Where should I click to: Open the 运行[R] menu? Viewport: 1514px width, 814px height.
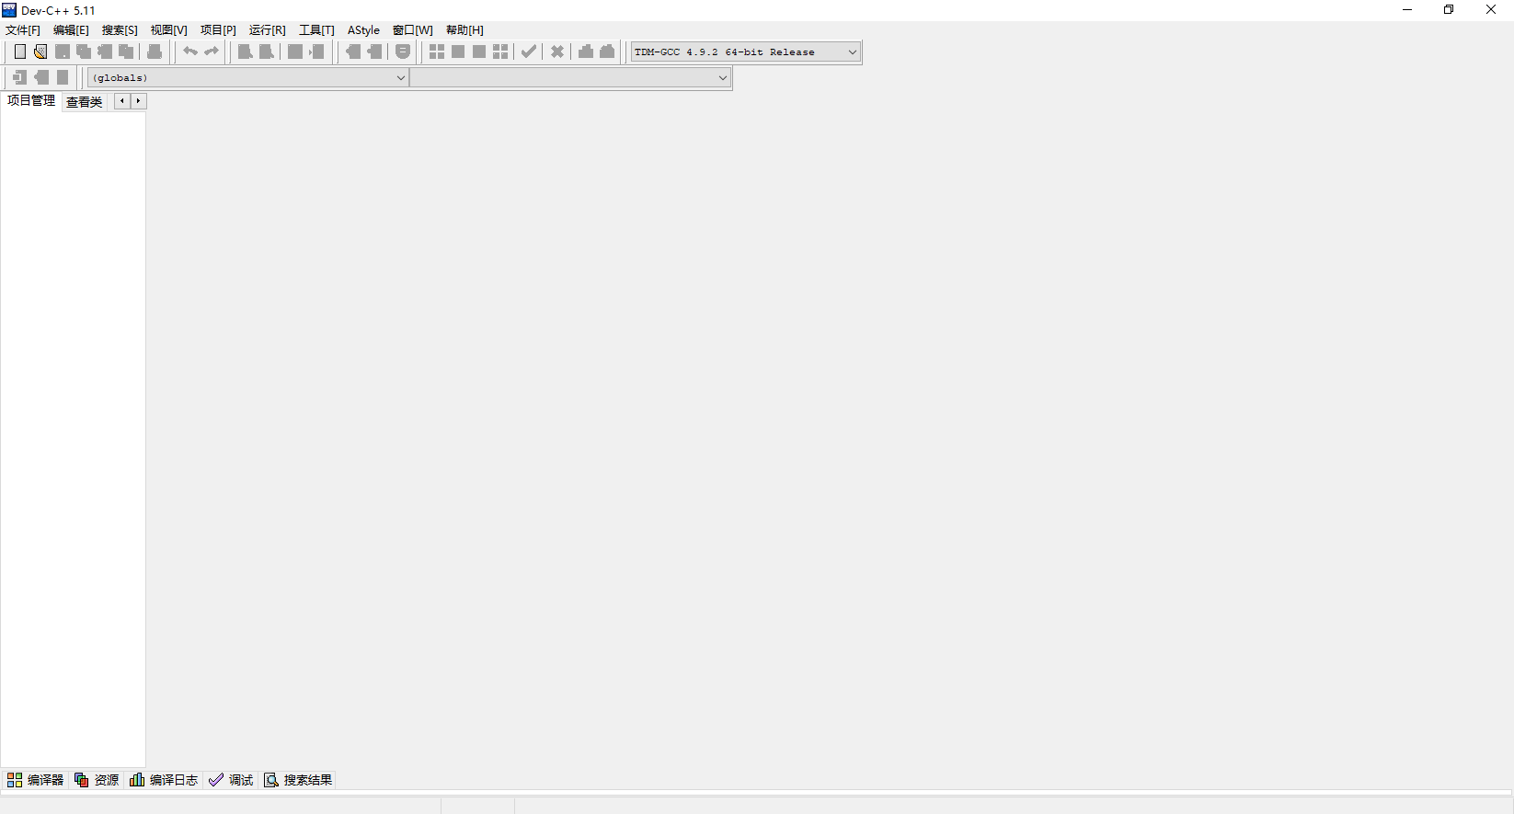coord(267,30)
